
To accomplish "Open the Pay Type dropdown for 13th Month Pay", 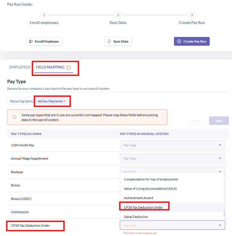I will (173, 145).
